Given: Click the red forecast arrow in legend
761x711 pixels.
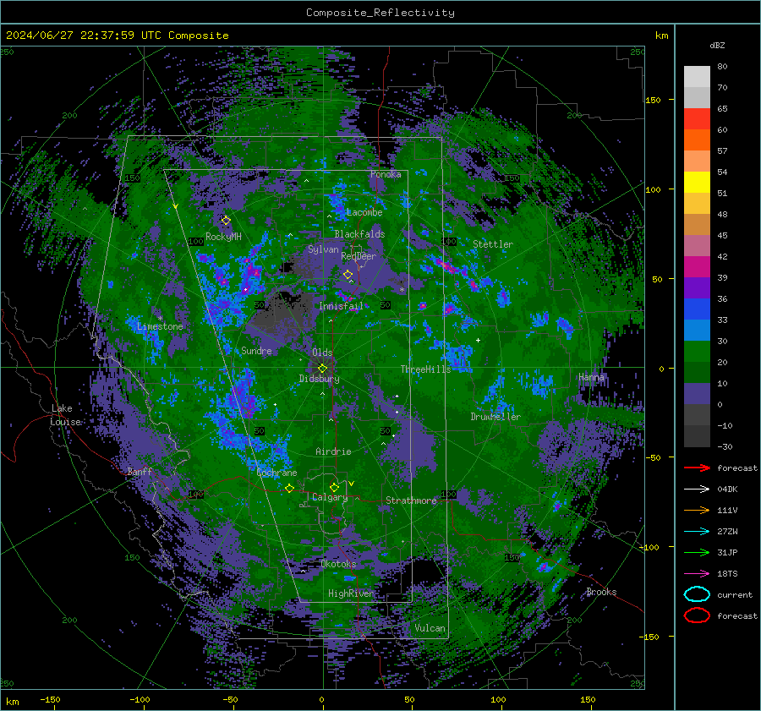Looking at the screenshot, I should (x=697, y=468).
